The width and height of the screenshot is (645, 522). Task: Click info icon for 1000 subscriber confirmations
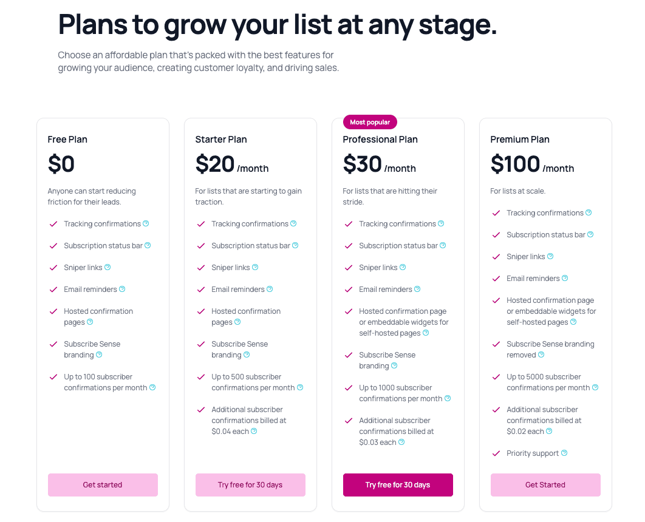click(448, 398)
